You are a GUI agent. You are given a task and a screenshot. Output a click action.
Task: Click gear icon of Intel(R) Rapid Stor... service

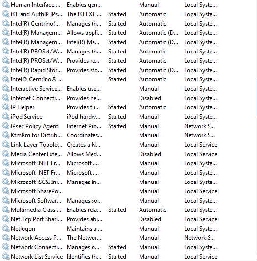(6, 70)
